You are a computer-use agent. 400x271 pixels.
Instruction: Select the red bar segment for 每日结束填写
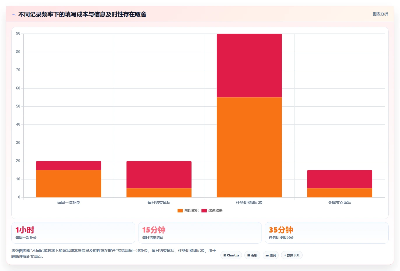point(159,175)
